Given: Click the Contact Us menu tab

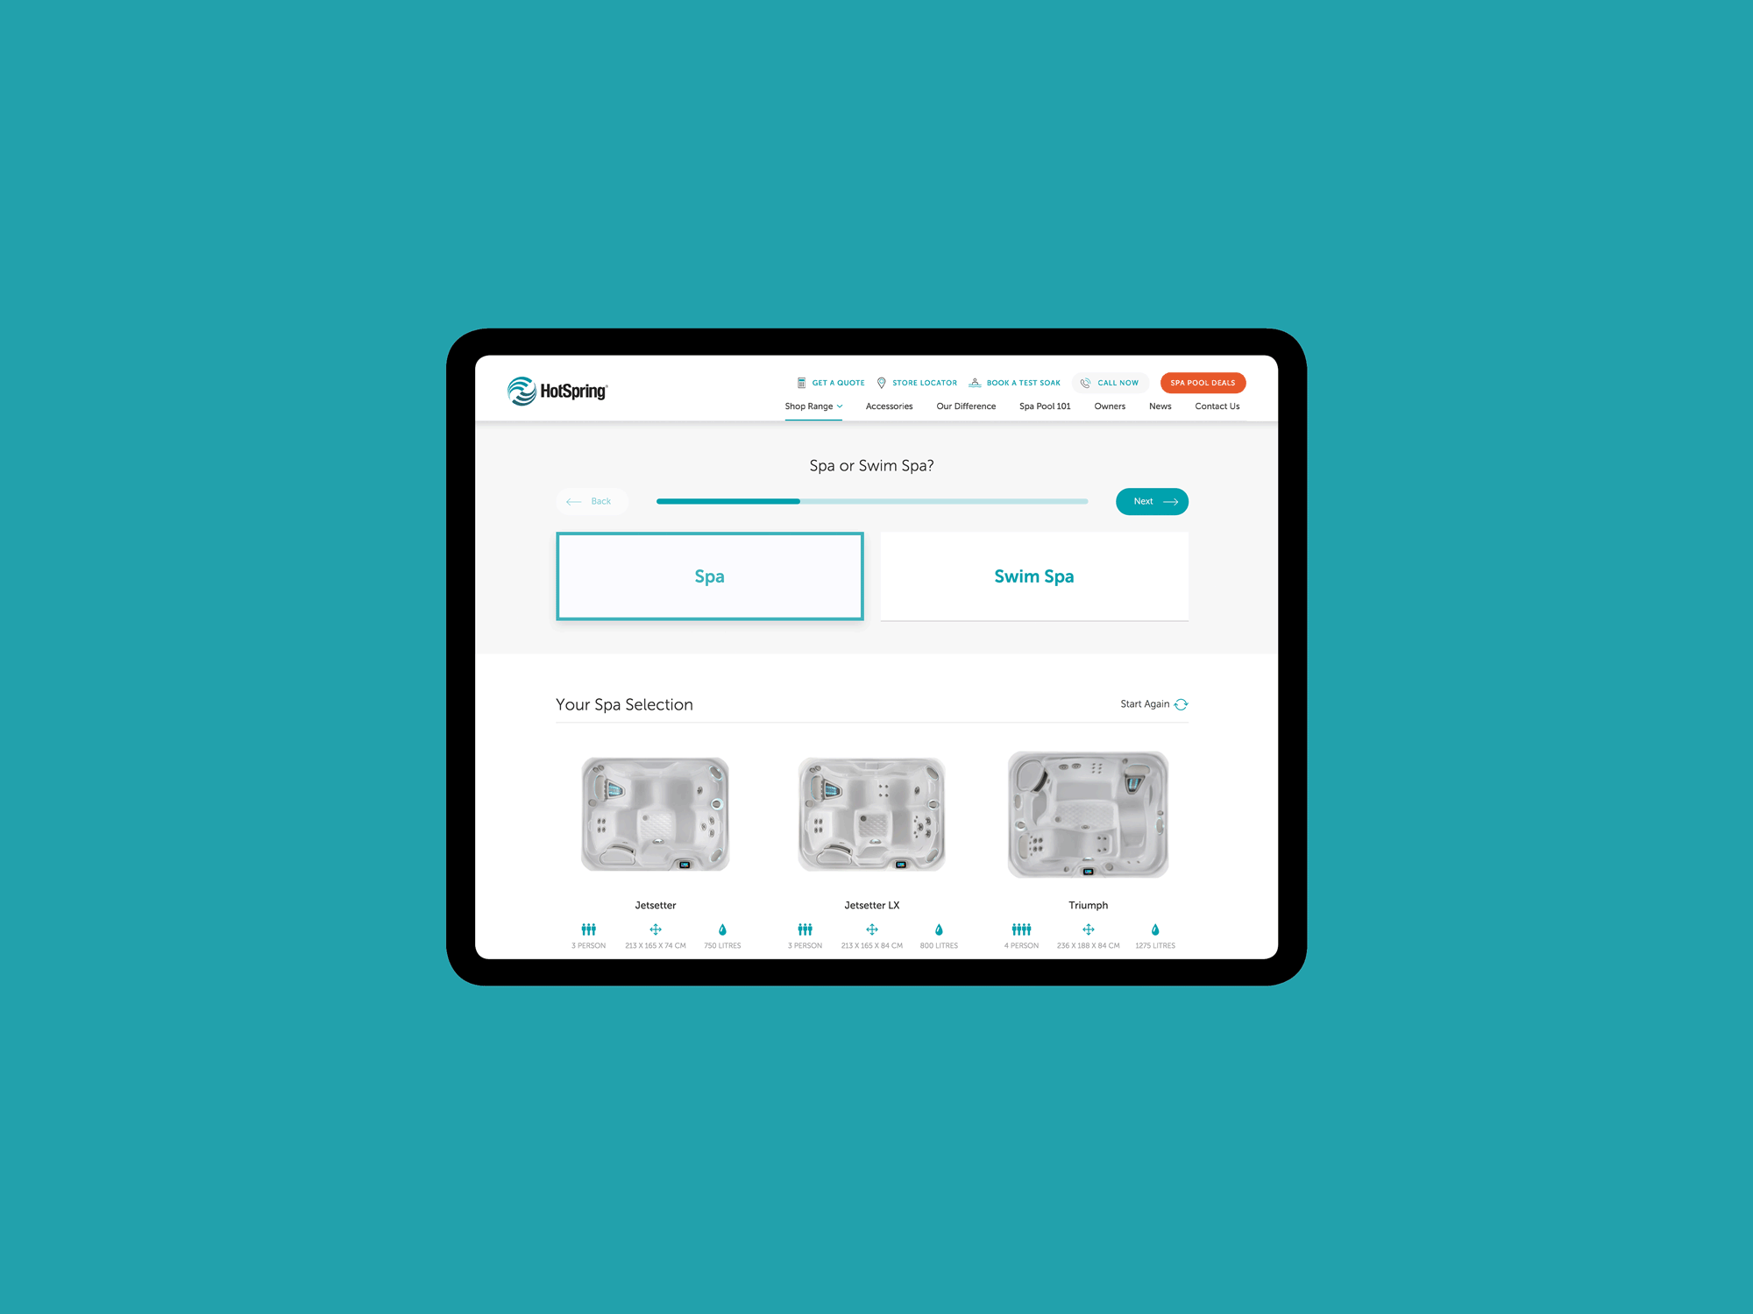Looking at the screenshot, I should (x=1213, y=406).
